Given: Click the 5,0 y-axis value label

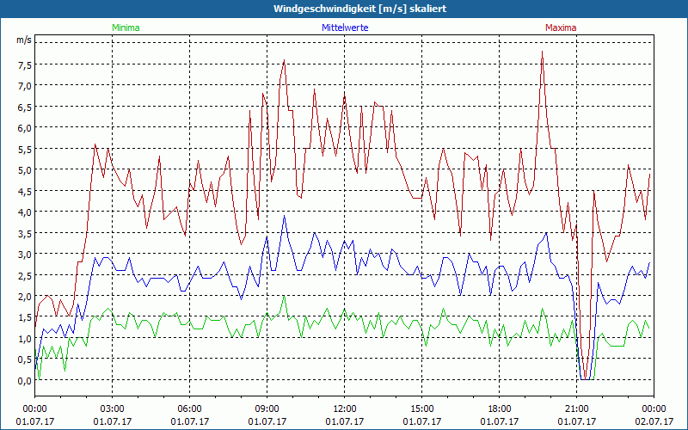Looking at the screenshot, I should (x=23, y=169).
